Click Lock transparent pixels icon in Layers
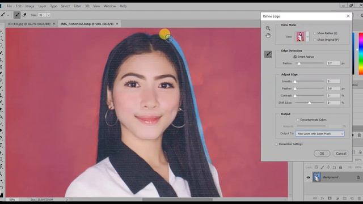This screenshot has height=204, width=363. tap(316, 167)
